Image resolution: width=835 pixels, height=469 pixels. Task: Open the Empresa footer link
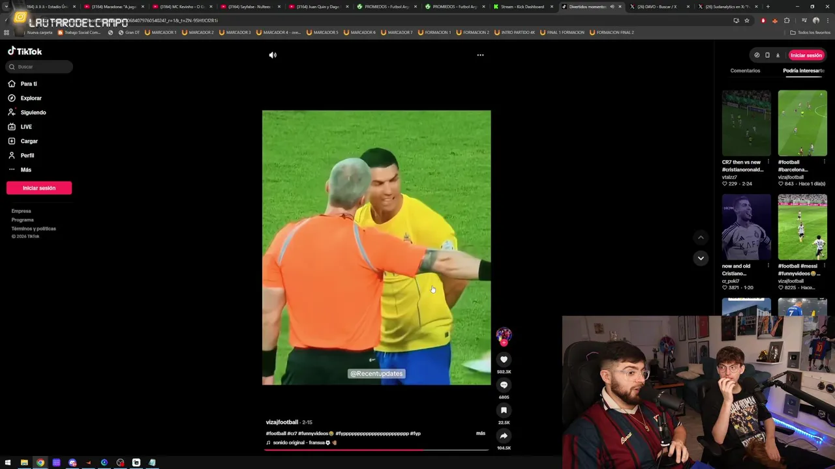click(x=21, y=211)
